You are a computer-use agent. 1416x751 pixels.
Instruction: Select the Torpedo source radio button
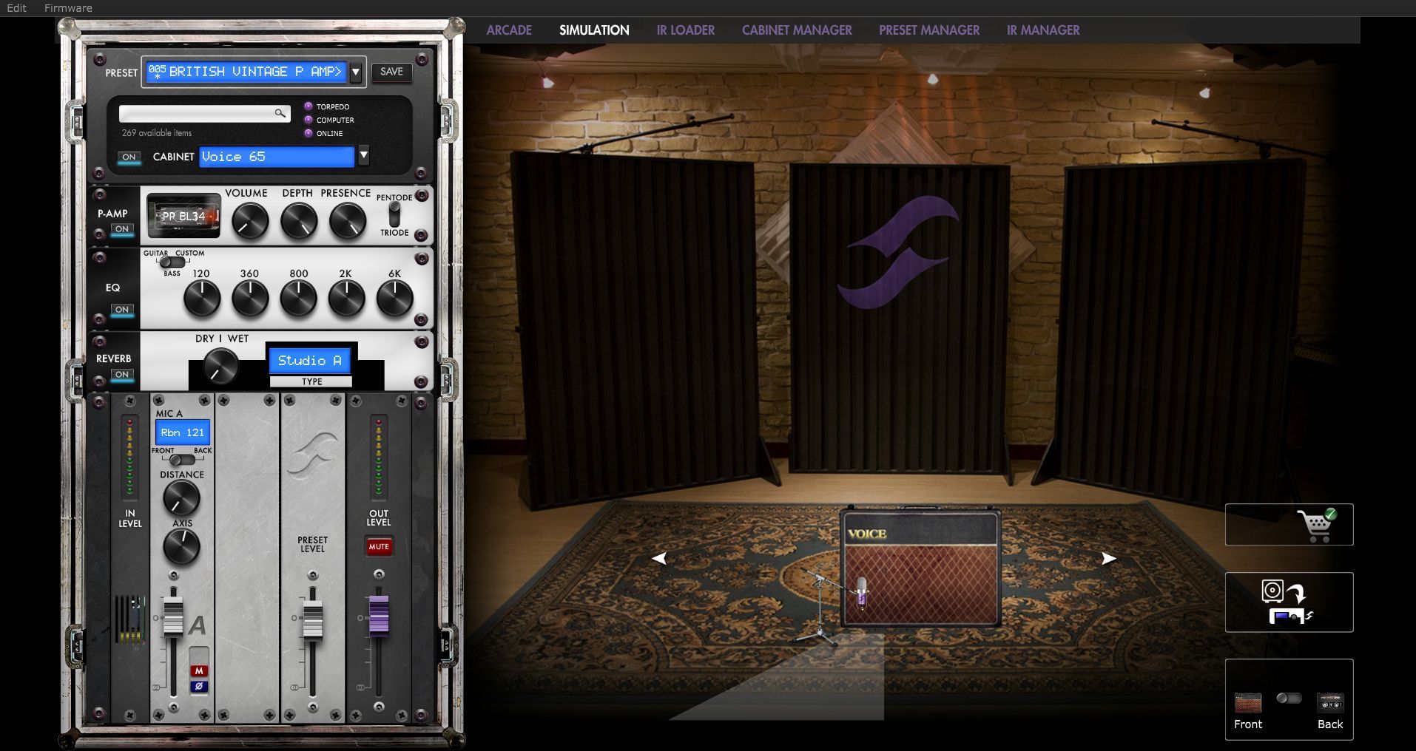click(309, 106)
